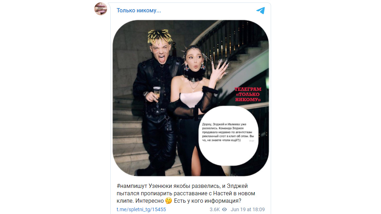Click the red "ТЕЛЕГРАМ «ТОЛЬКО НИКОМУ»" watermark
The image size is (381, 214).
[248, 94]
